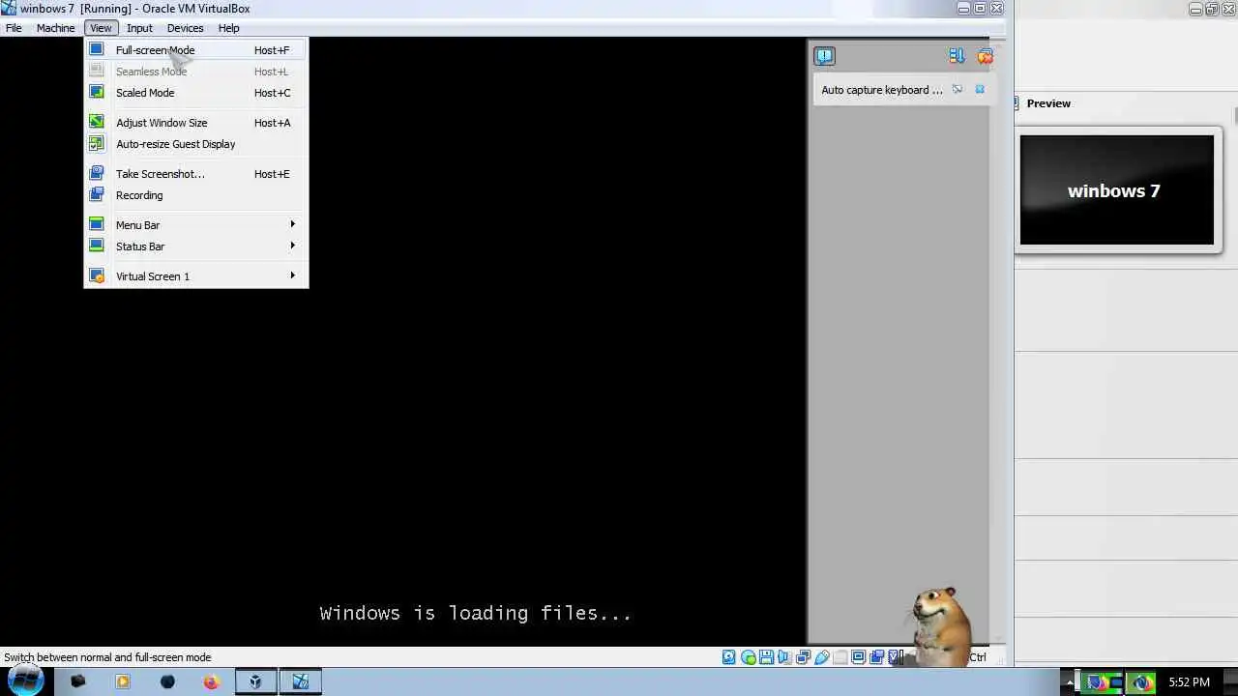Switch to running VM taskbar button

coord(301,681)
